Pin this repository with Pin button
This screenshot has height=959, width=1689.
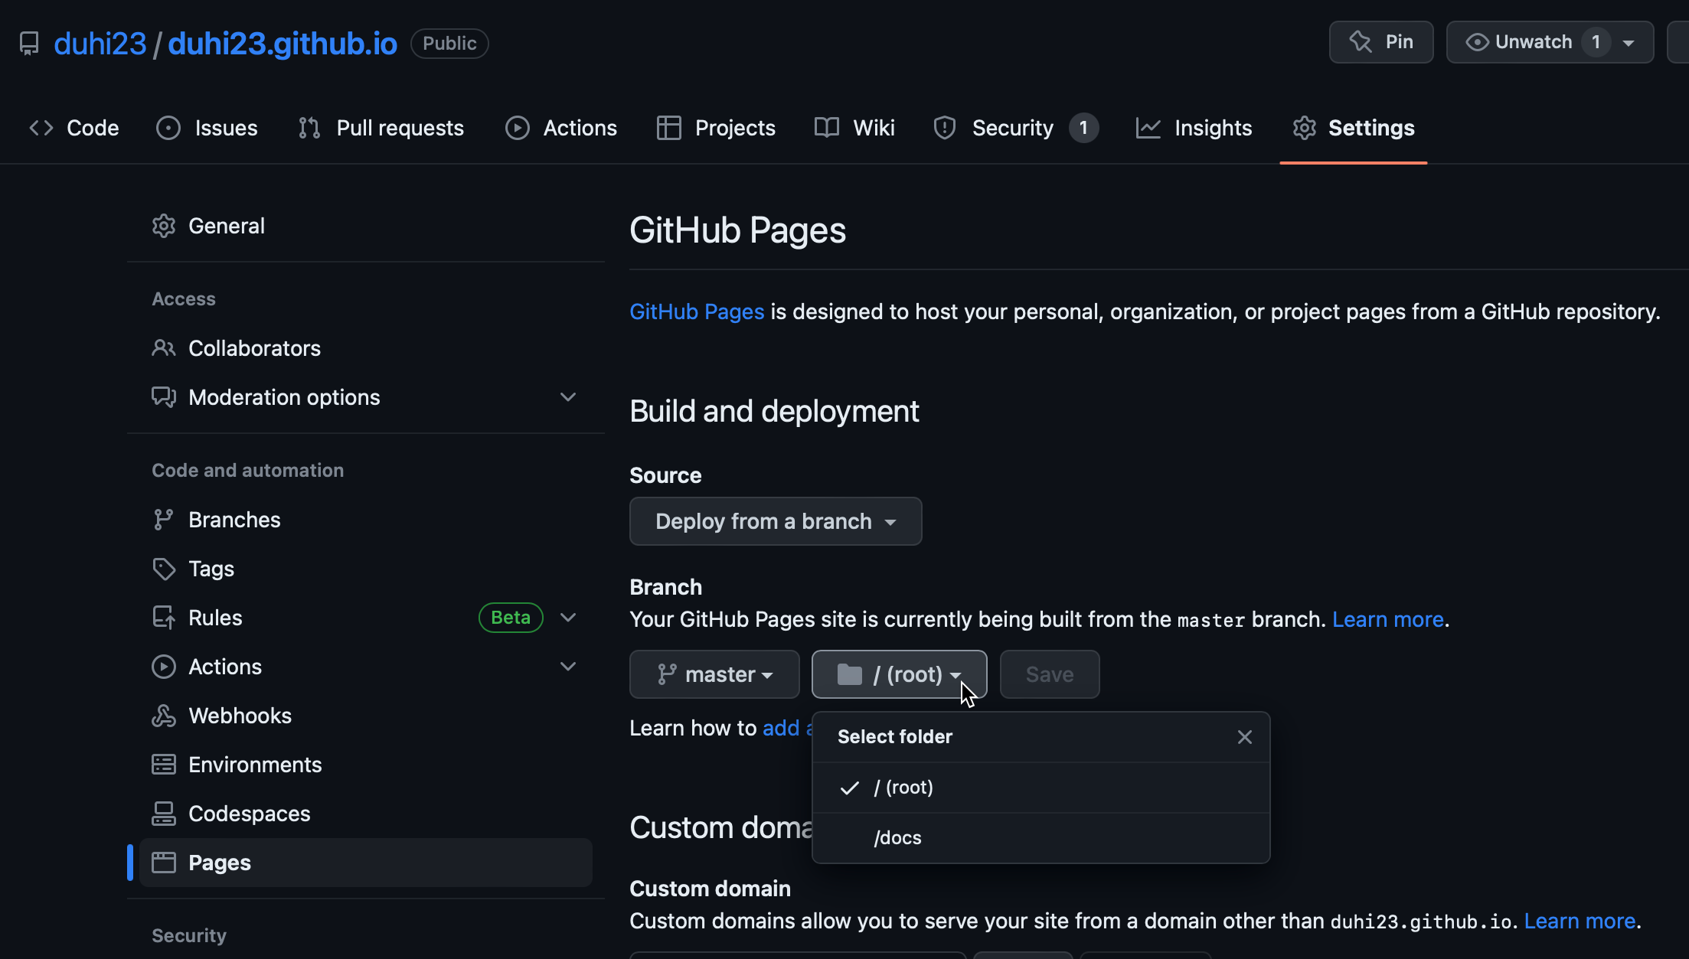tap(1381, 42)
